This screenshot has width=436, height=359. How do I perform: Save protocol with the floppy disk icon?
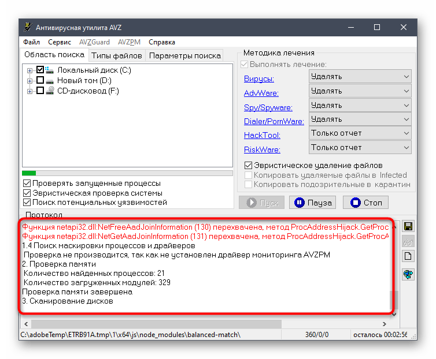coord(408,226)
